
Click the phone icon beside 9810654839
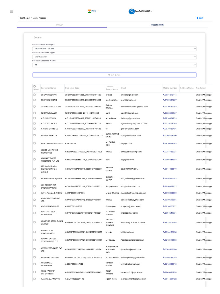164,118
